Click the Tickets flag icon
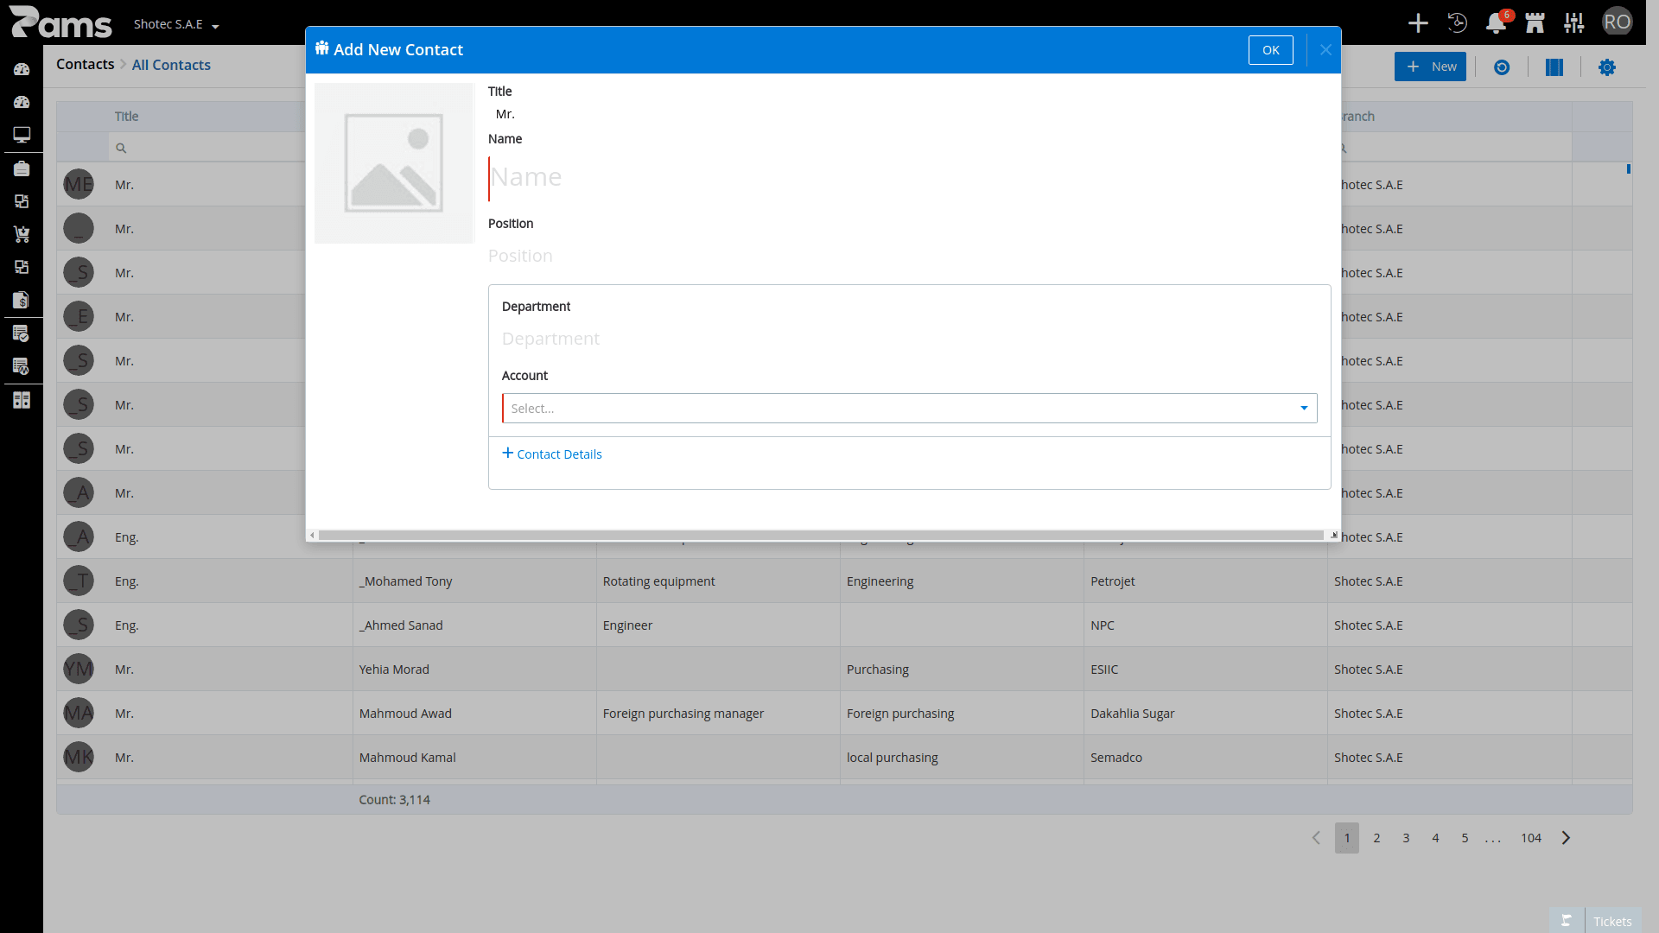 pos(1567,921)
